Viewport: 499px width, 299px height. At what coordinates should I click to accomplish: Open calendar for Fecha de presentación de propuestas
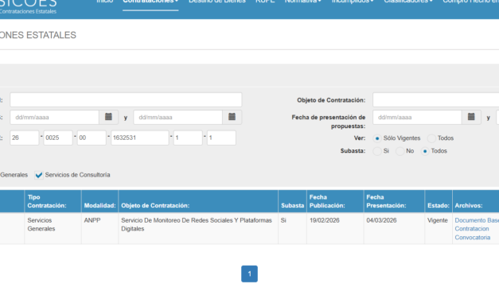(471, 117)
